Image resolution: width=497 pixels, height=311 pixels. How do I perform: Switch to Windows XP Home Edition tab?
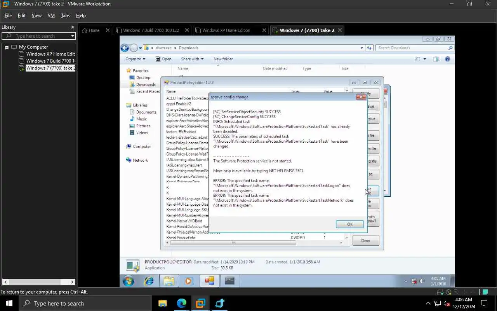coord(226,30)
